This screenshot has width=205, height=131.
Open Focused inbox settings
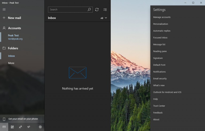click(x=160, y=38)
